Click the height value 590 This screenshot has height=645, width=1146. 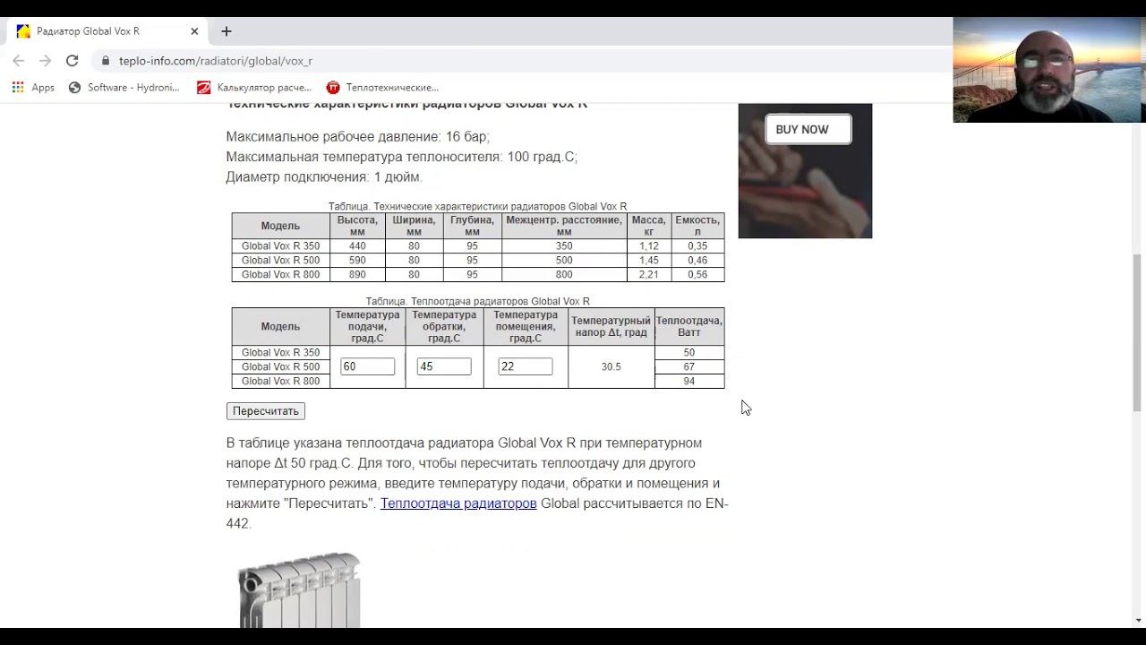tap(357, 261)
